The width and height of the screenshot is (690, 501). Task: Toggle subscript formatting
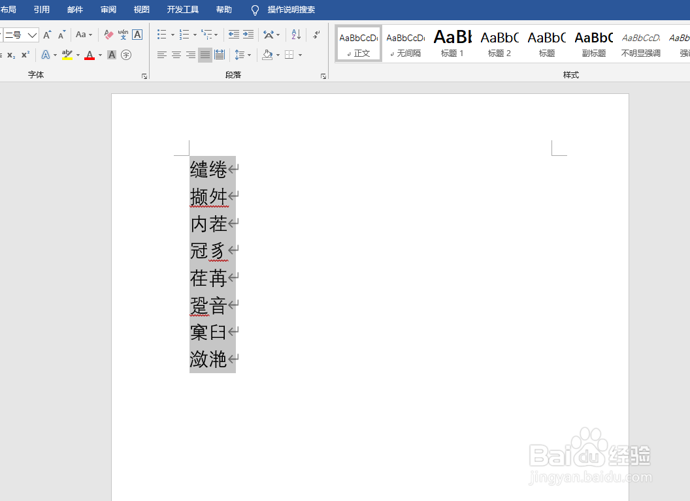tap(10, 55)
